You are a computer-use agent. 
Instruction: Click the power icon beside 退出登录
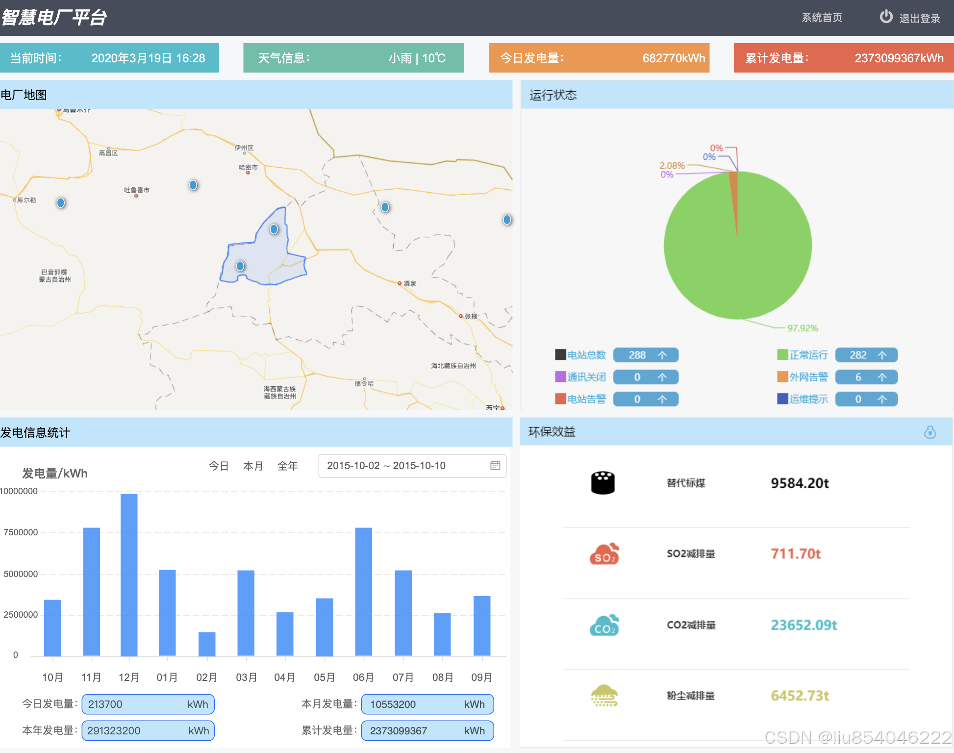[x=886, y=17]
